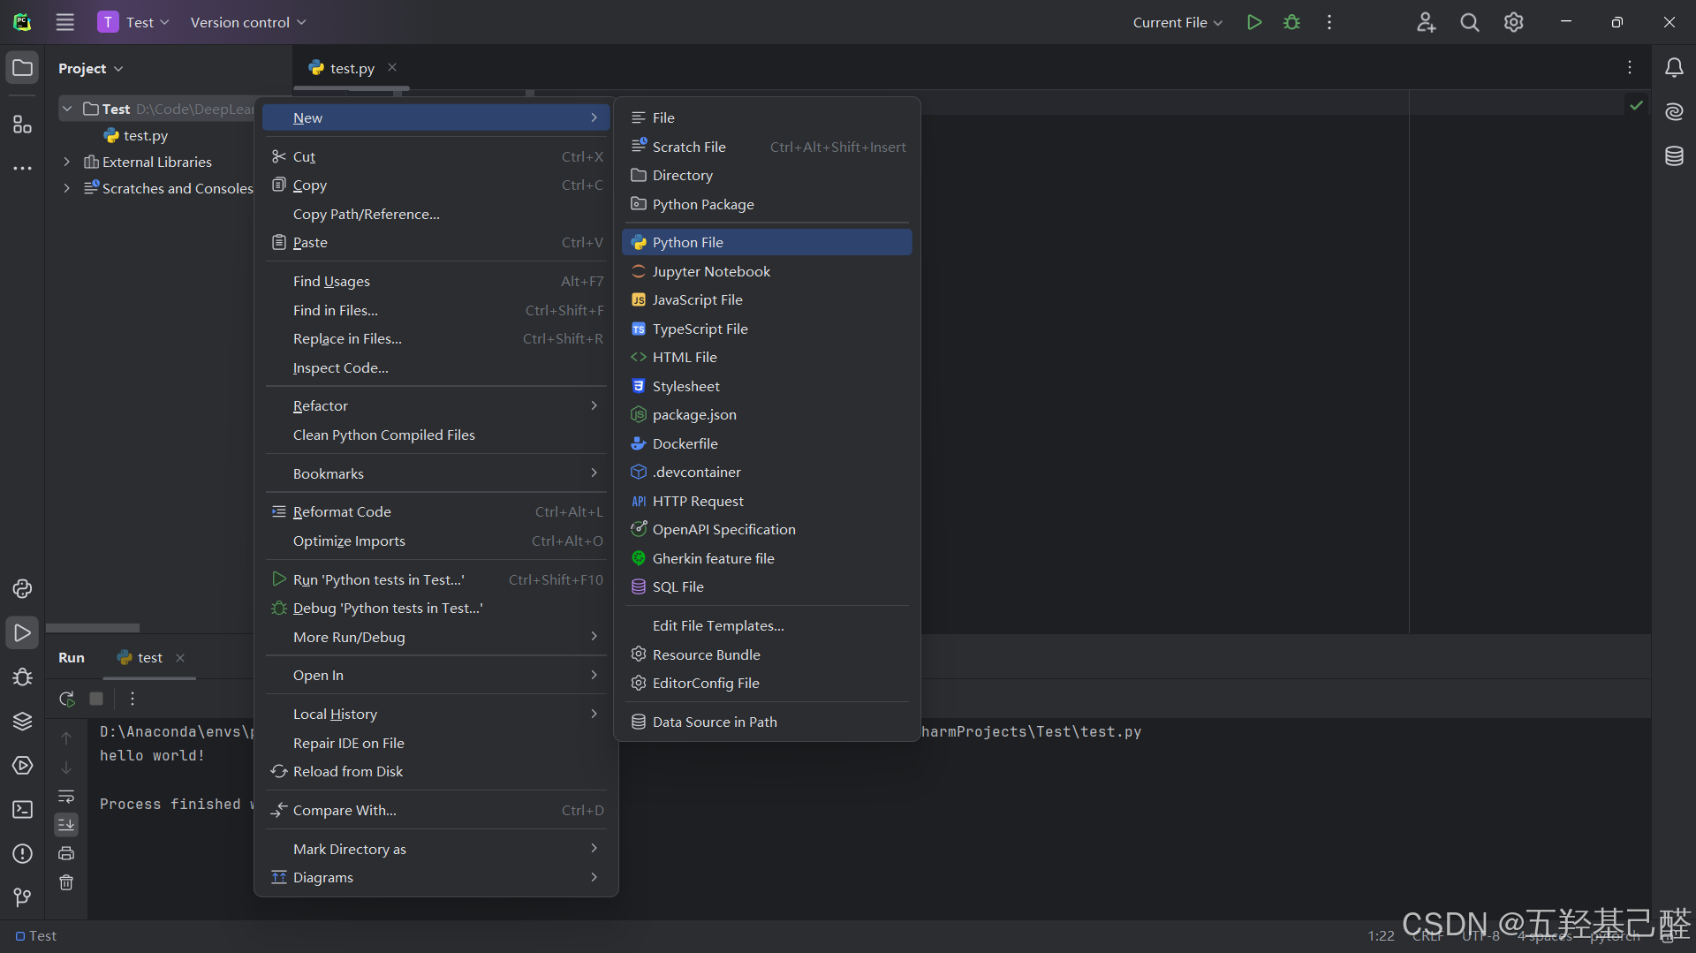Open Python Packages layers icon
Screen dimensions: 1696x953
pyautogui.click(x=22, y=722)
